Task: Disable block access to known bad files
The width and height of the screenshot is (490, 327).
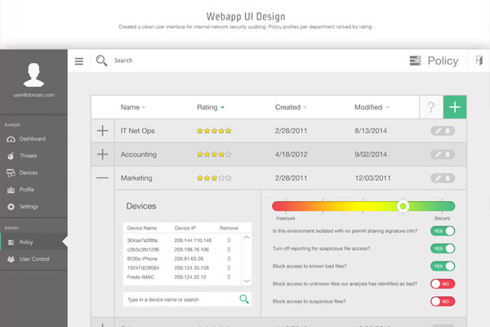Action: click(442, 266)
